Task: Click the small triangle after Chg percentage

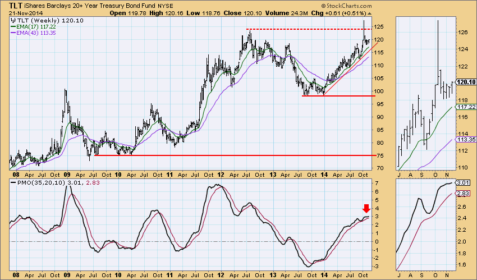Action: click(x=369, y=13)
